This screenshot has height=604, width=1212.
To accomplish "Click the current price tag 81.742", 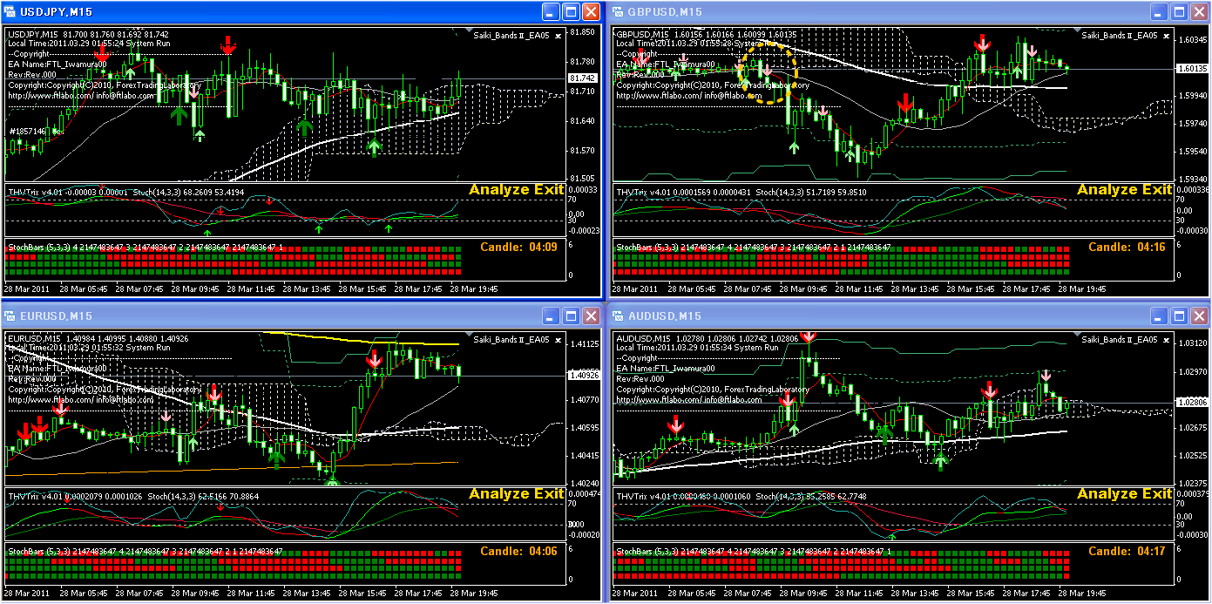I will pos(582,78).
